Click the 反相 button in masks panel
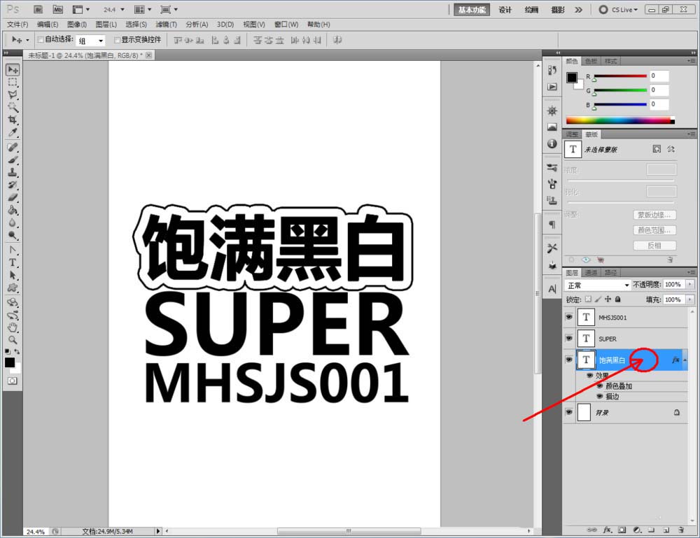700x538 pixels. coord(654,245)
